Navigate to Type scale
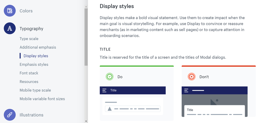 pos(29,39)
